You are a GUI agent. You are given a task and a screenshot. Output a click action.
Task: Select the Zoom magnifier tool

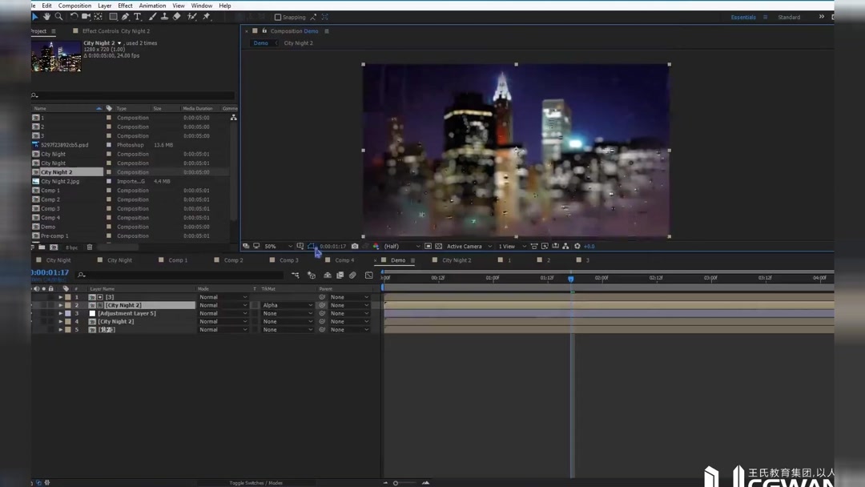click(x=58, y=17)
